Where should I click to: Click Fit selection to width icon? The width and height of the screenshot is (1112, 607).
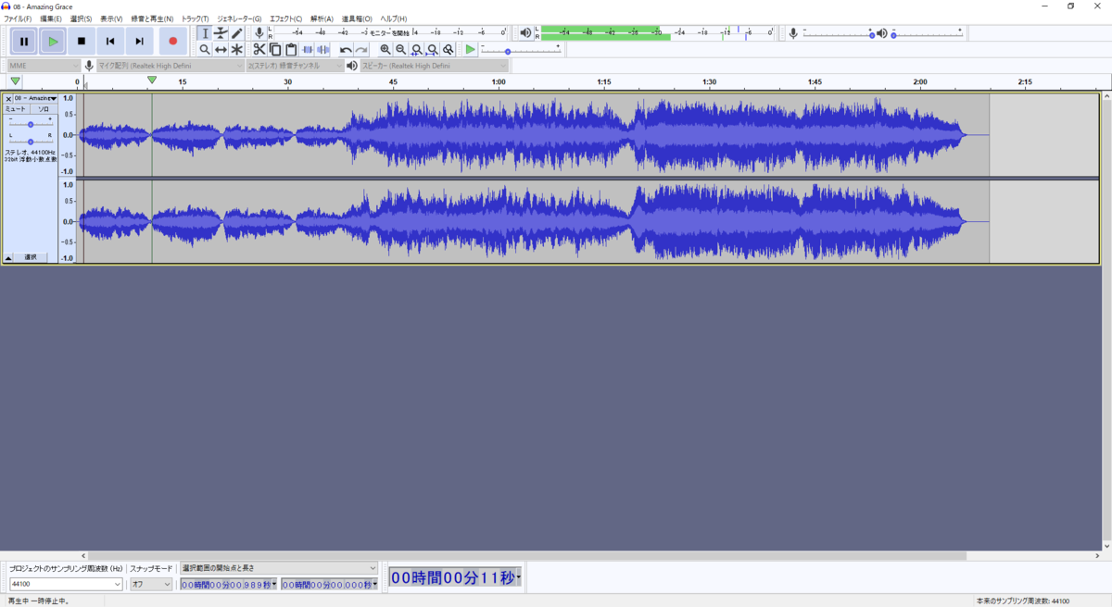coord(416,49)
